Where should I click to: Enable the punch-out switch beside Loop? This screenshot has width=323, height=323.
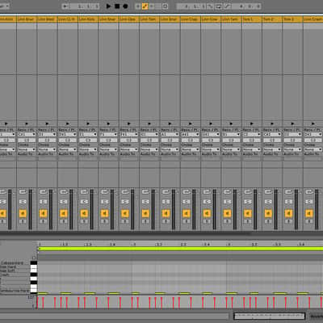click(228, 6)
